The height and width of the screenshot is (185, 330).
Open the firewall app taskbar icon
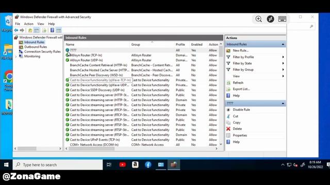pyautogui.click(x=174, y=164)
